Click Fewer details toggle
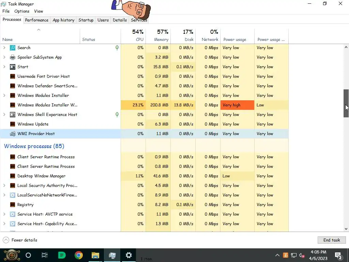The height and width of the screenshot is (262, 349). (20, 240)
